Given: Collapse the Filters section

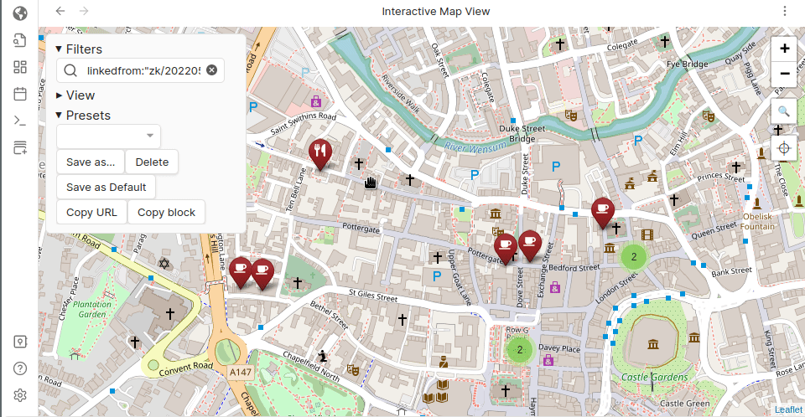Looking at the screenshot, I should [59, 49].
